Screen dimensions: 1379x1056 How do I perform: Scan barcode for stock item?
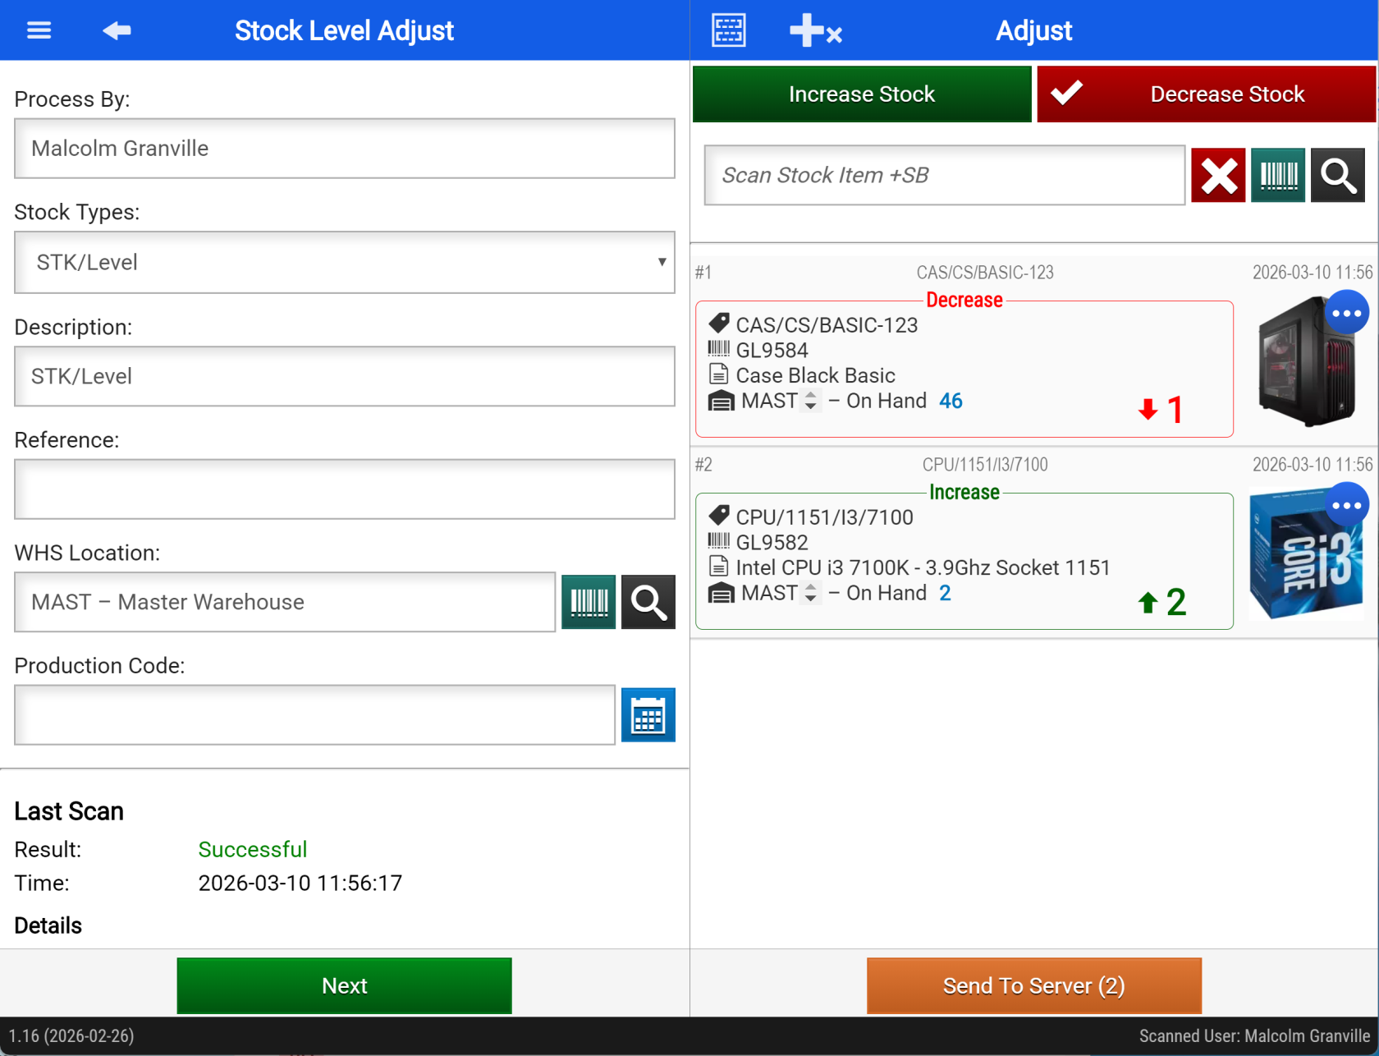pos(1278,175)
